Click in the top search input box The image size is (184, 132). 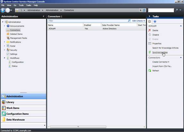click(x=161, y=10)
